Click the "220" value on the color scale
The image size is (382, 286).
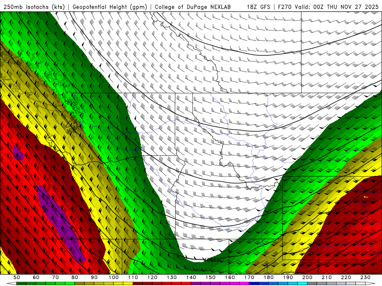[x=346, y=277]
